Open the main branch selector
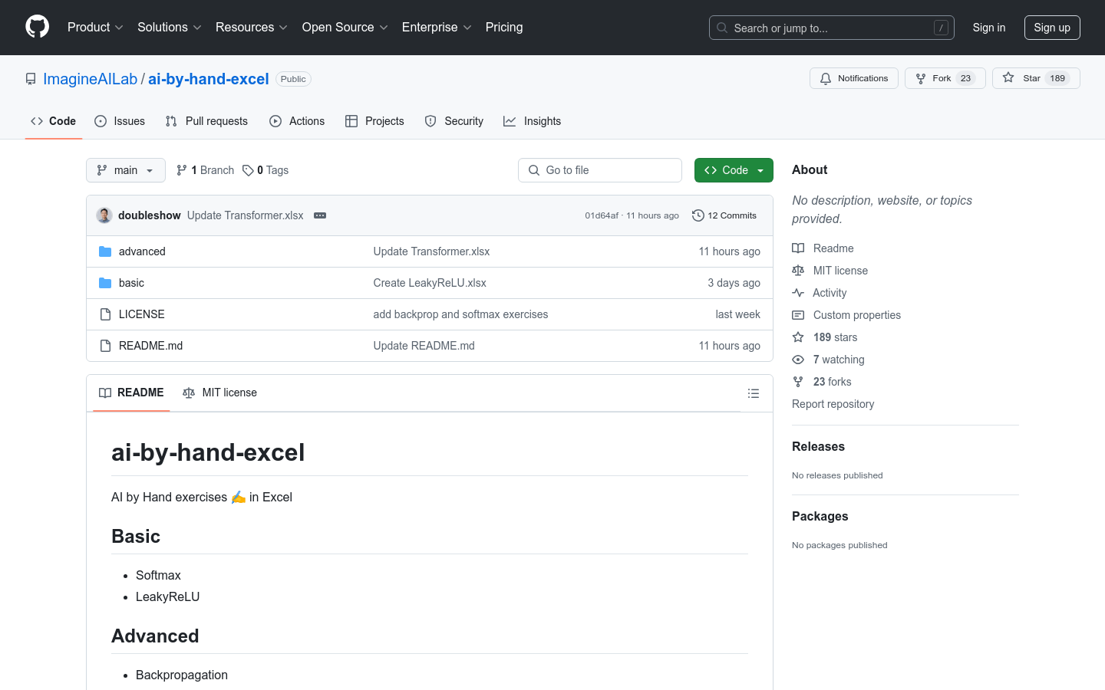The height and width of the screenshot is (690, 1105). (x=126, y=170)
